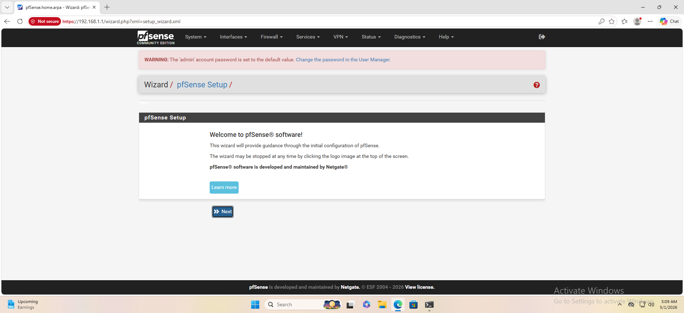Click the Learn more button
This screenshot has width=684, height=313.
tap(224, 188)
